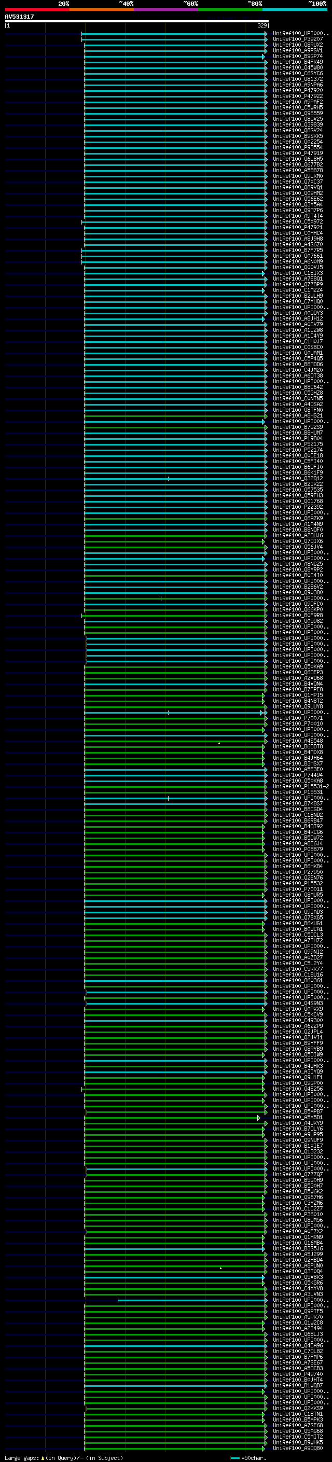Click the UniRef100_A5B878 label
Image resolution: width=332 pixels, height=1462 pixels.
coord(297,170)
